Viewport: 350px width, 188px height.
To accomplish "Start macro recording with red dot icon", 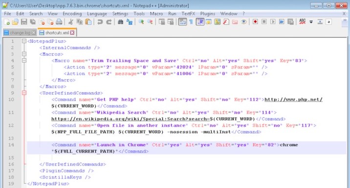I will [x=255, y=21].
